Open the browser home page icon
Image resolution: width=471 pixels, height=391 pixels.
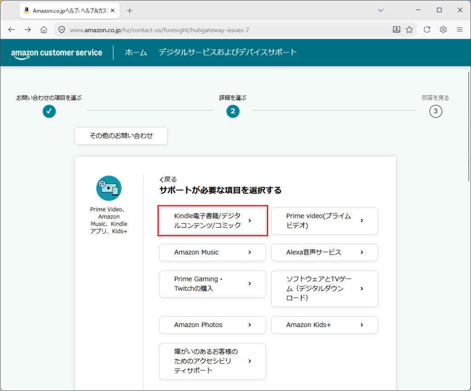(44, 29)
